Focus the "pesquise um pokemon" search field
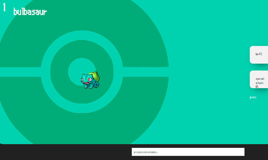The height and width of the screenshot is (160, 268). pos(188,152)
